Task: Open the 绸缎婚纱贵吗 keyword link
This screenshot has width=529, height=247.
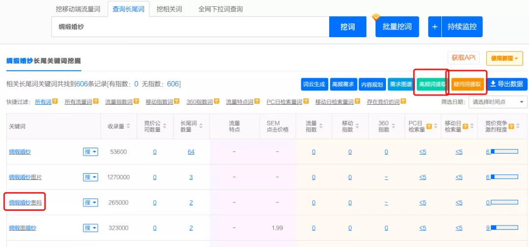Action: tap(25, 202)
